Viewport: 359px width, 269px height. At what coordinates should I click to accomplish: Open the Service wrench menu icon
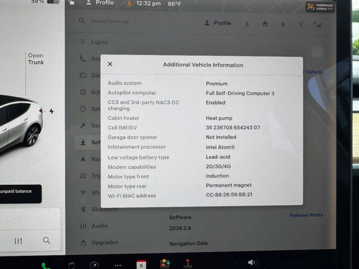point(83,126)
